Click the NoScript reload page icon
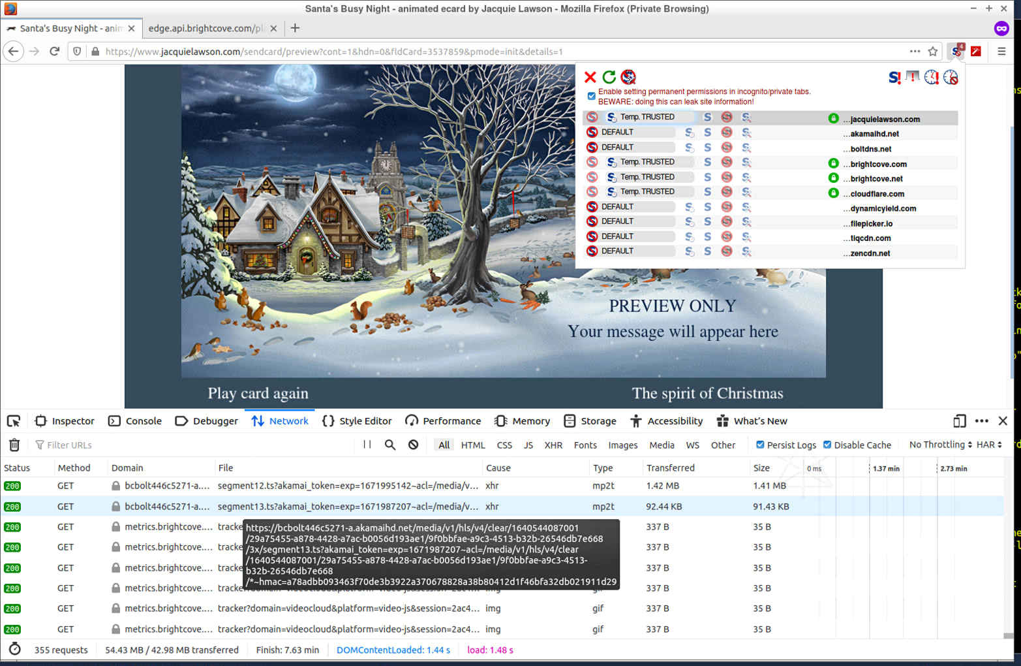The height and width of the screenshot is (666, 1021). click(609, 77)
